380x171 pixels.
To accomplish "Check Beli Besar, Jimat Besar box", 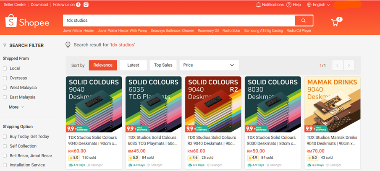I will (5, 156).
